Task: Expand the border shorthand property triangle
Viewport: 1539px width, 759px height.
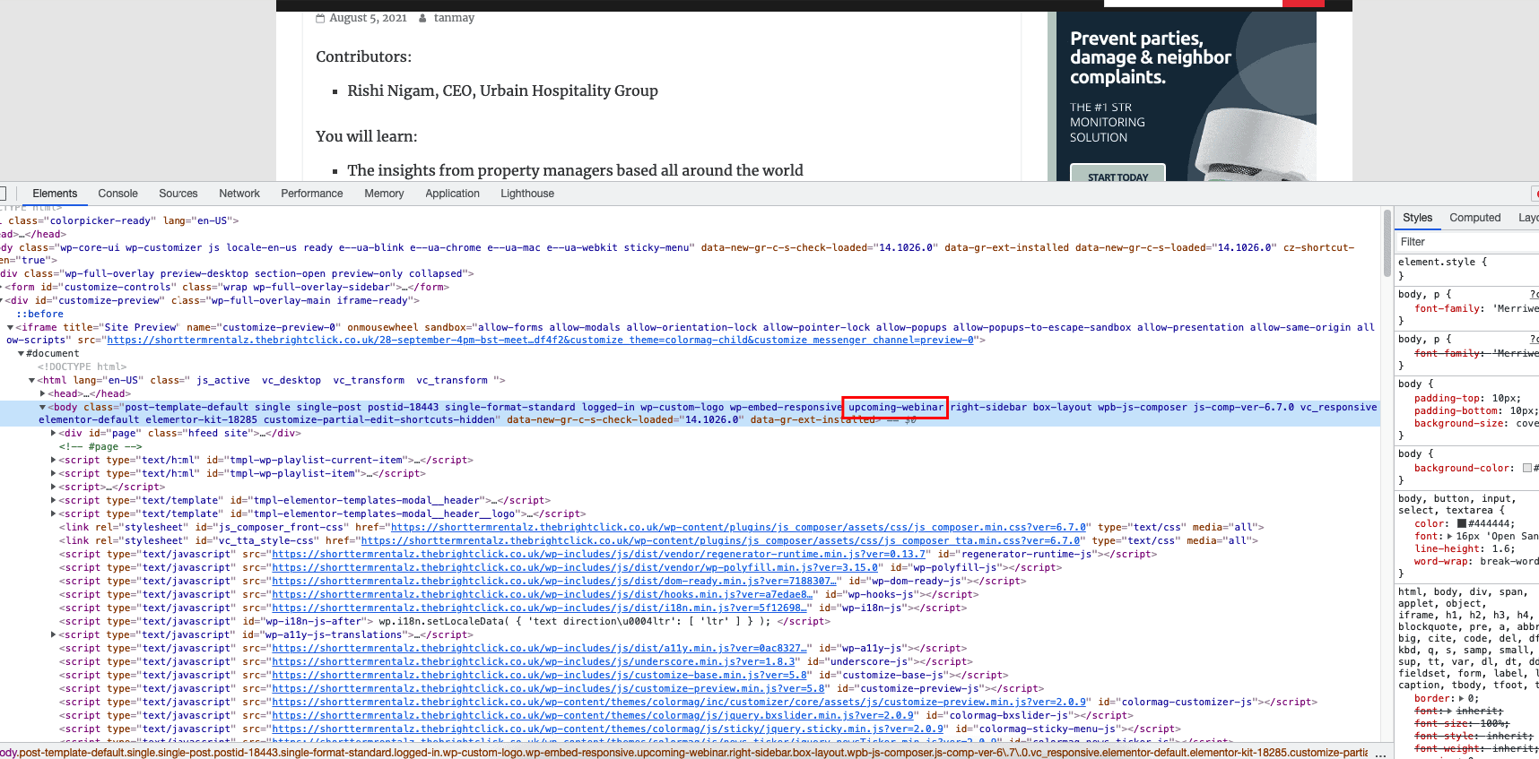Action: coord(1462,699)
